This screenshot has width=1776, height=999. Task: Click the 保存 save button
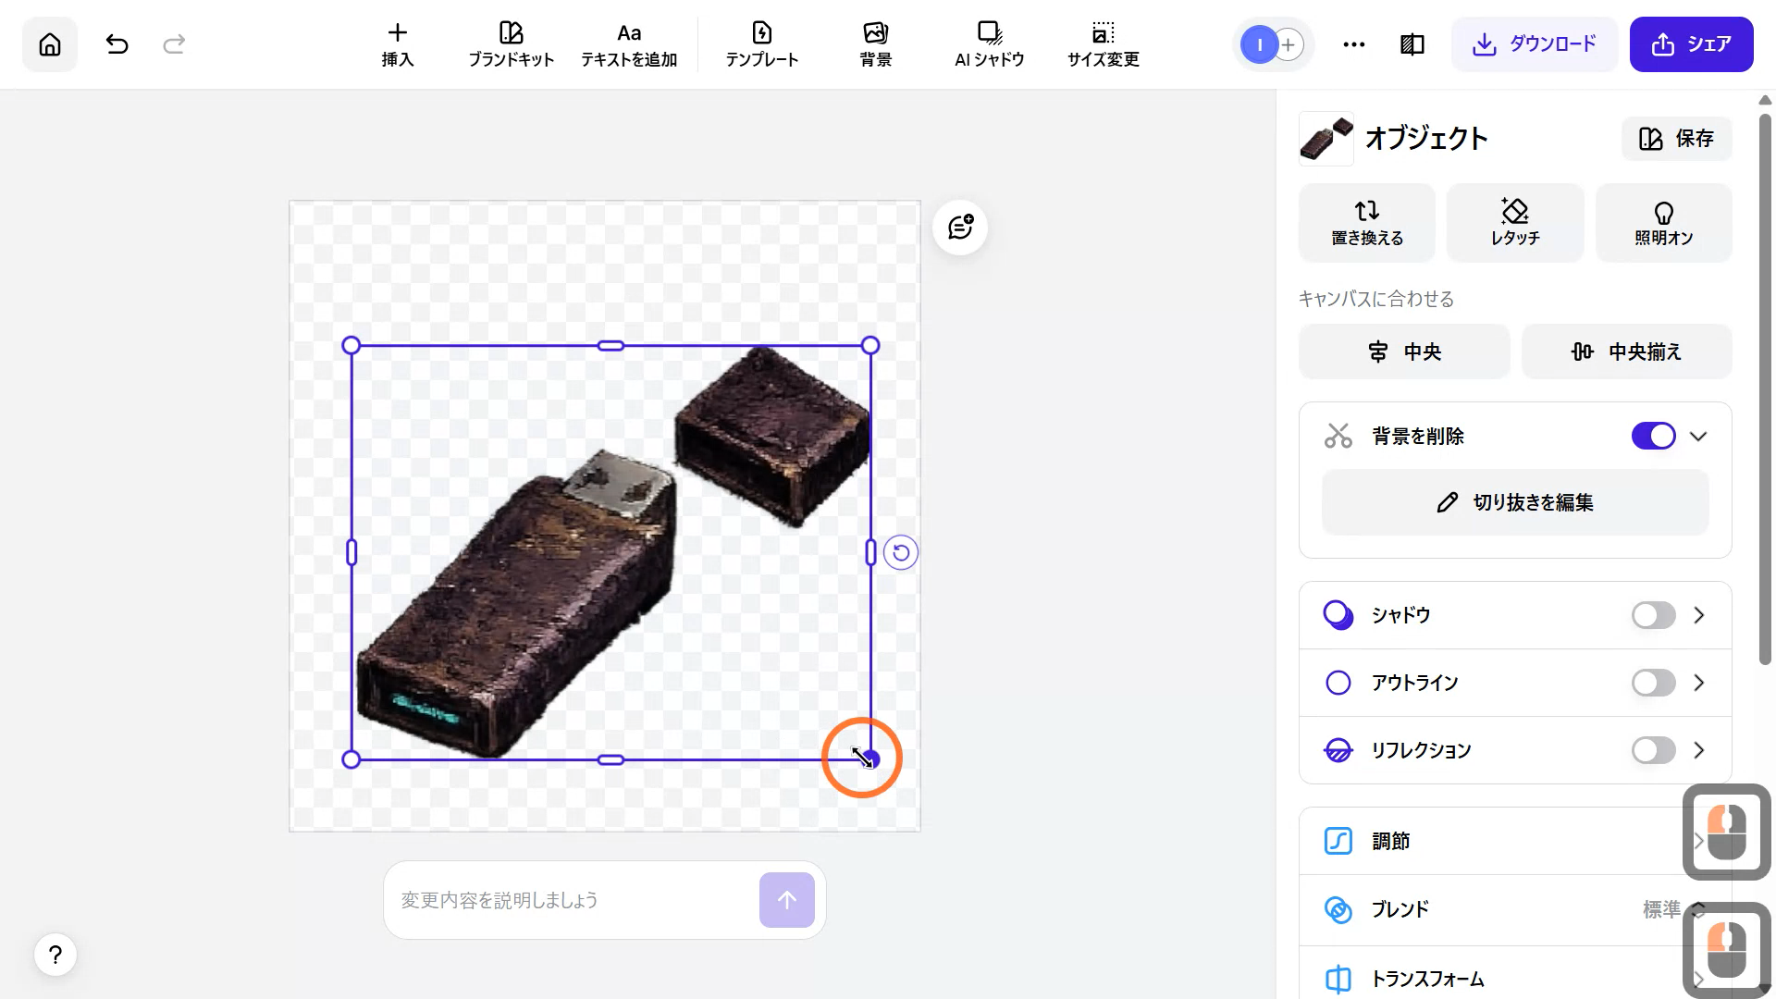coord(1676,139)
